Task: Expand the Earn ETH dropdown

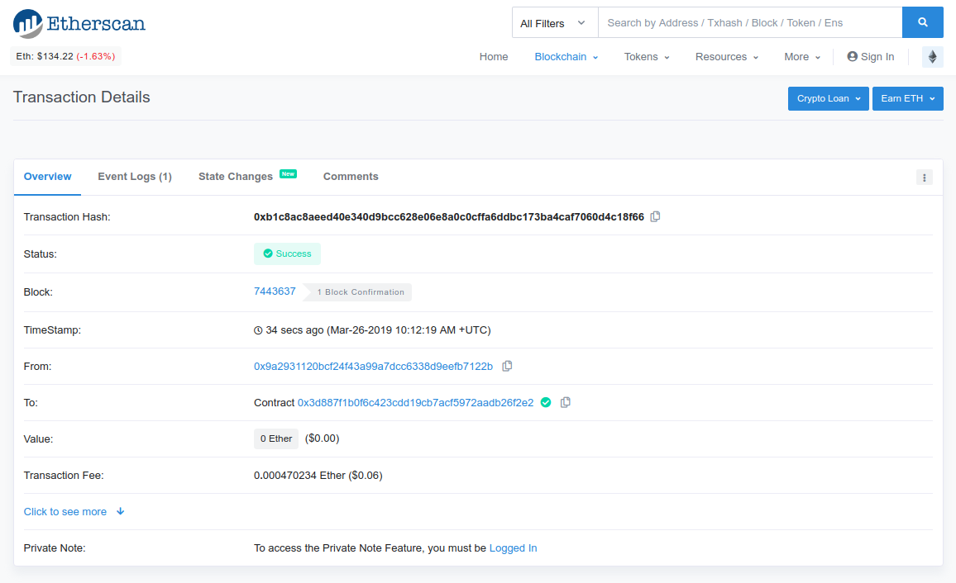Action: [x=907, y=99]
